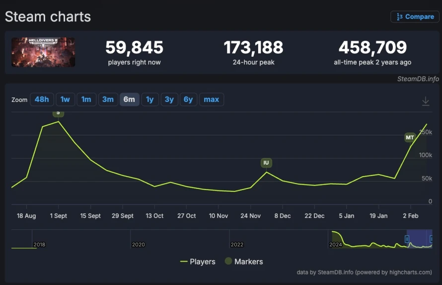This screenshot has height=285, width=442.
Task: Select the 1w zoom range
Action: point(65,99)
